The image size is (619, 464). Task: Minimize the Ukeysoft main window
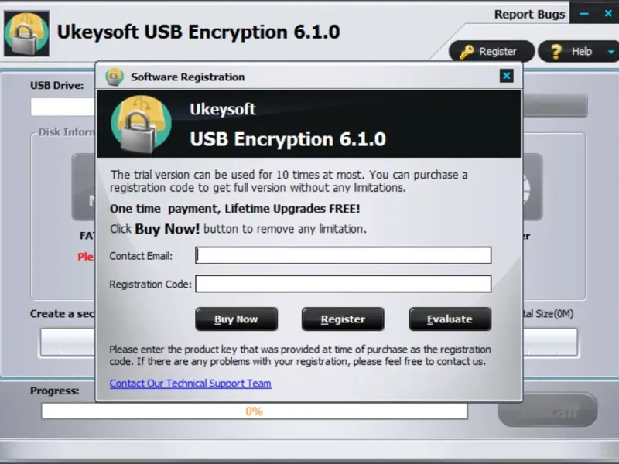[584, 14]
